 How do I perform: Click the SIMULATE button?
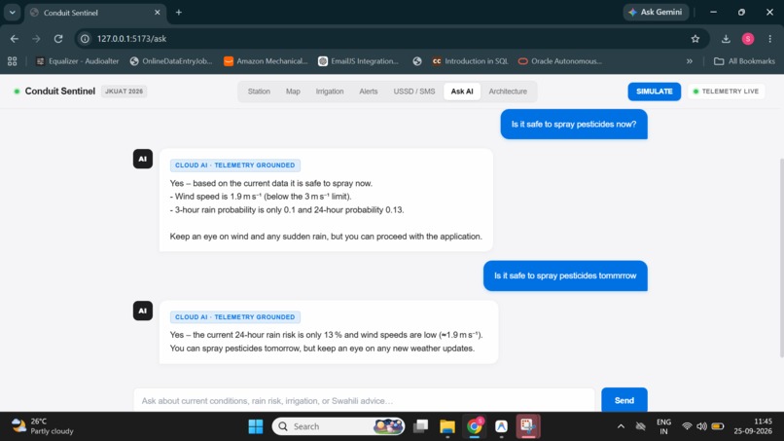(654, 92)
